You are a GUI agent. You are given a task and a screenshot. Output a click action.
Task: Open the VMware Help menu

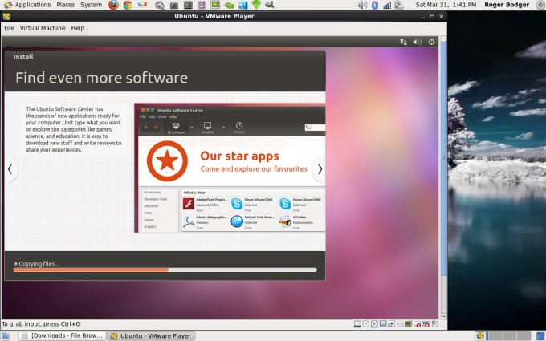[77, 28]
